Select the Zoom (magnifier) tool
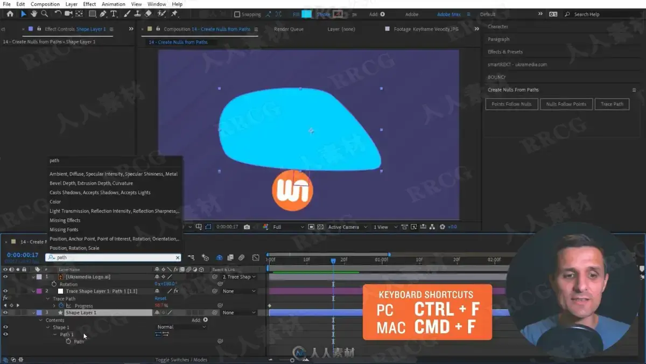This screenshot has height=364, width=646. 44,14
